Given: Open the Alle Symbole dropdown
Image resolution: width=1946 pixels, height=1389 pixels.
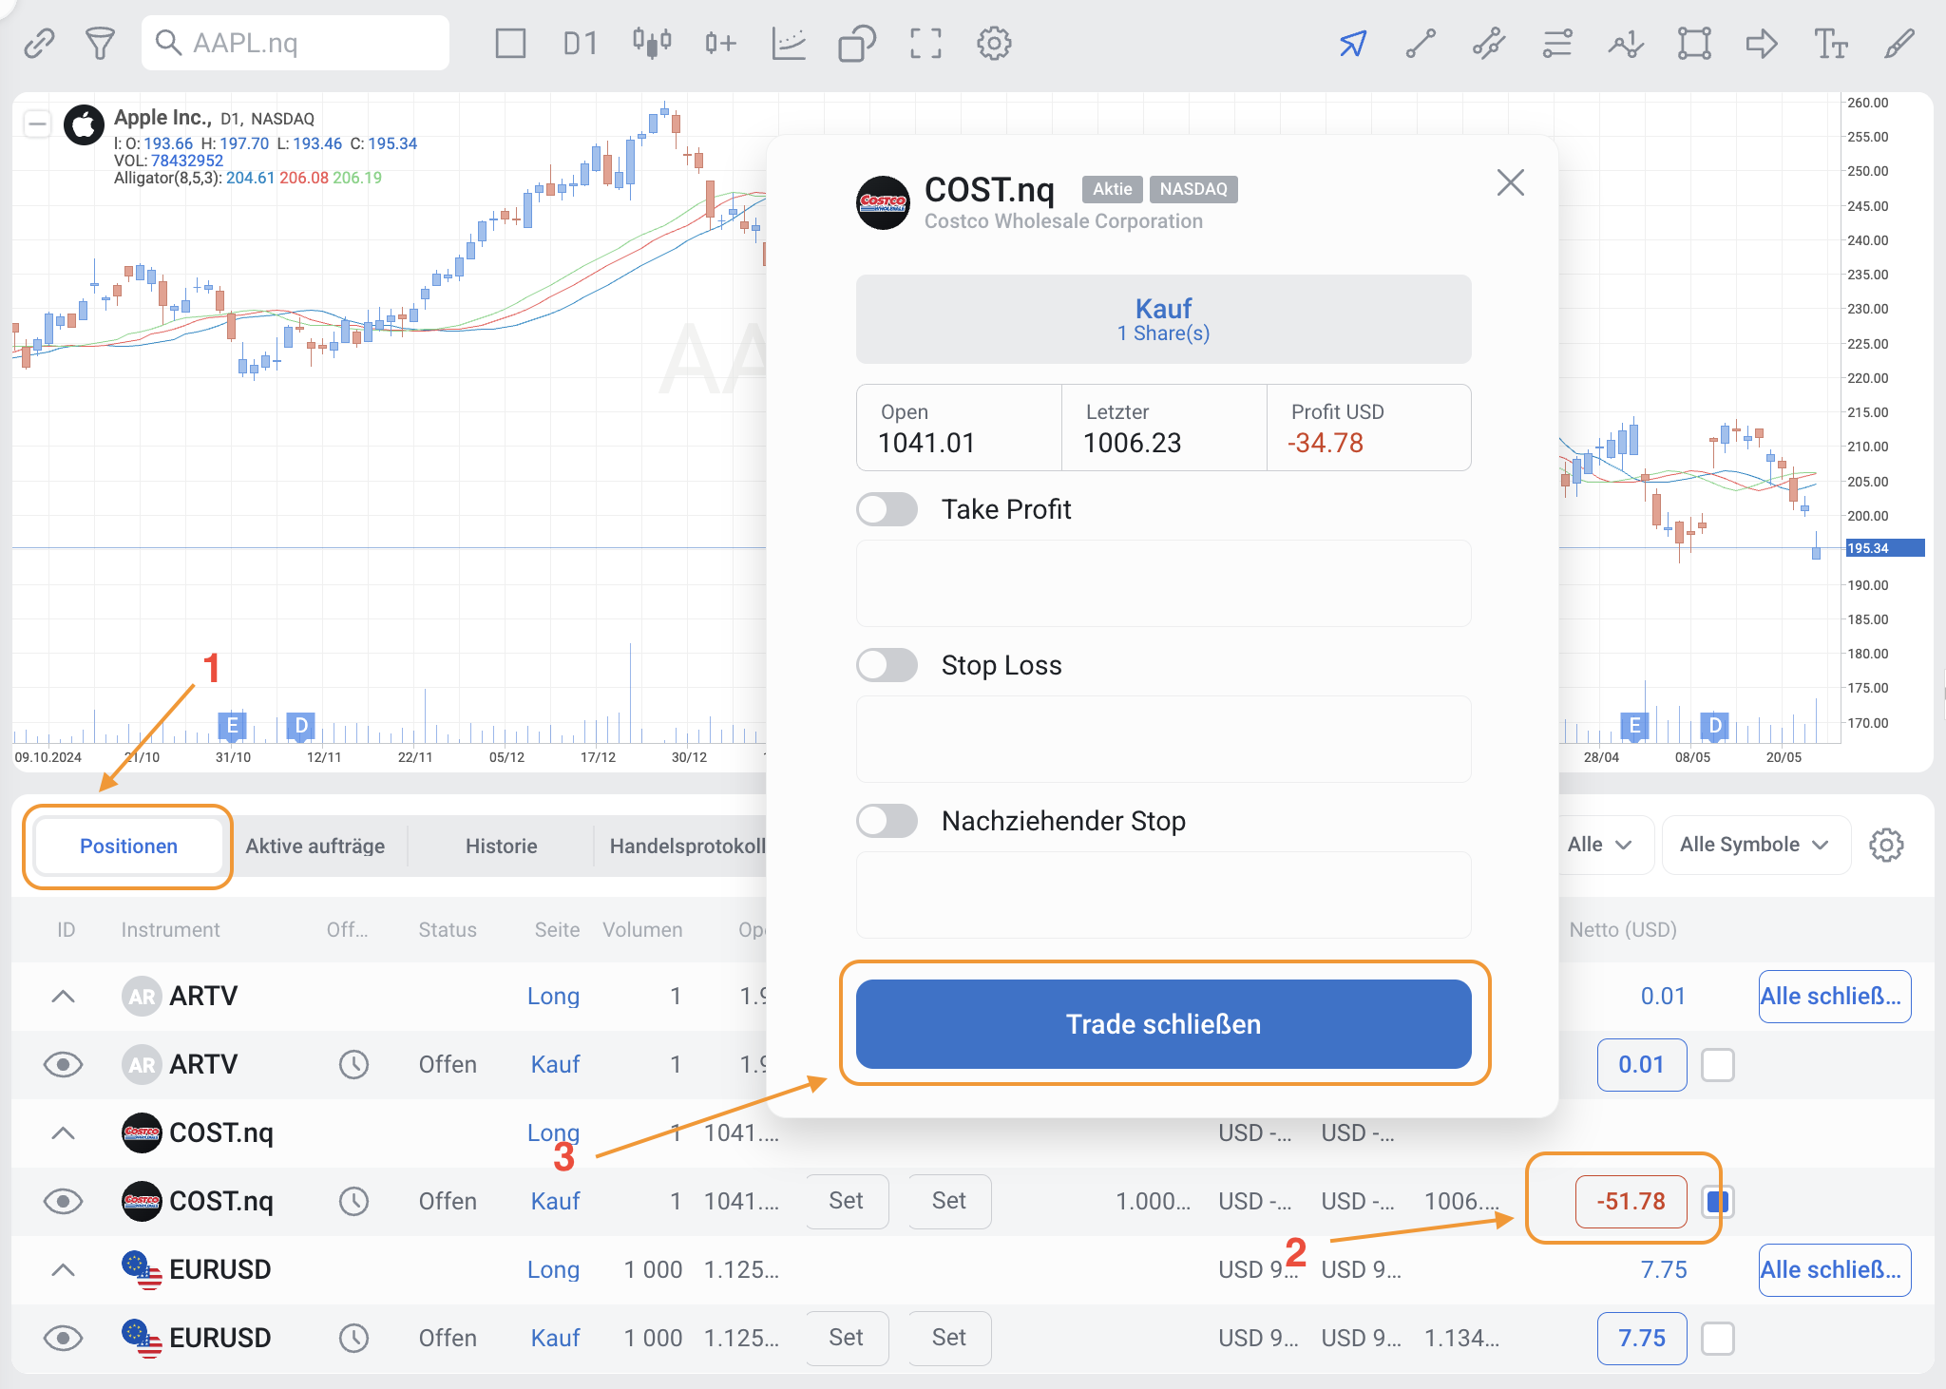Looking at the screenshot, I should click(x=1754, y=845).
